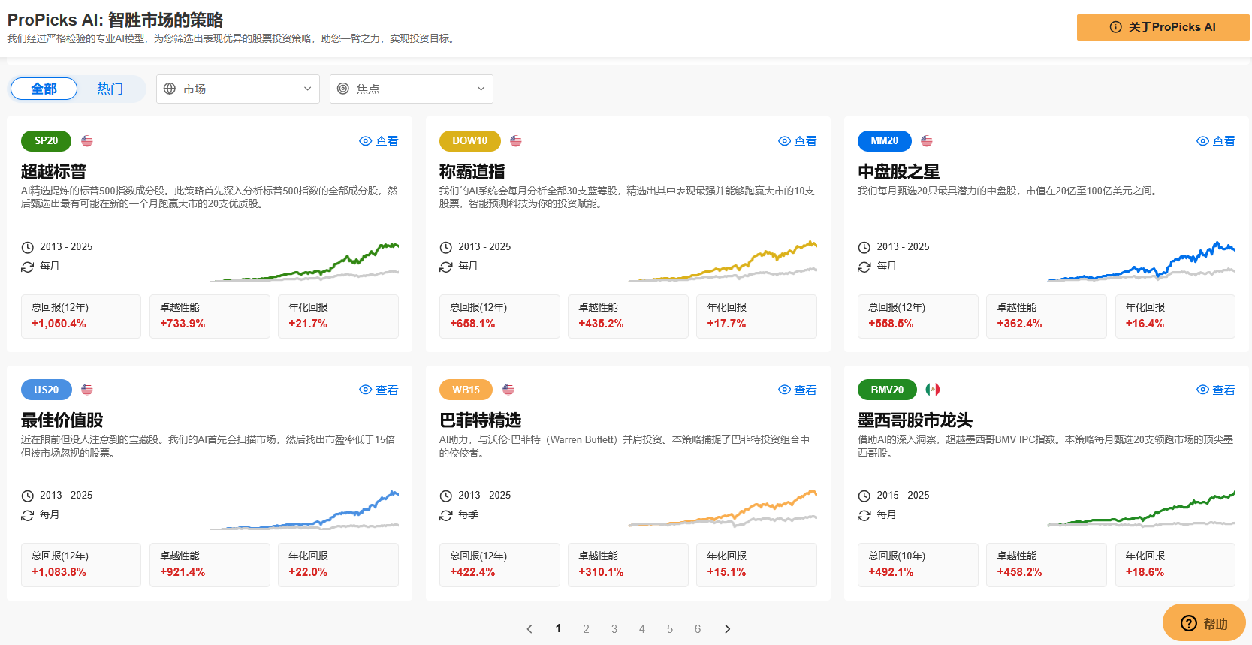Viewport: 1252px width, 645px height.
Task: Click the info icon in 关于ProPicks AI button
Action: pyautogui.click(x=1115, y=27)
